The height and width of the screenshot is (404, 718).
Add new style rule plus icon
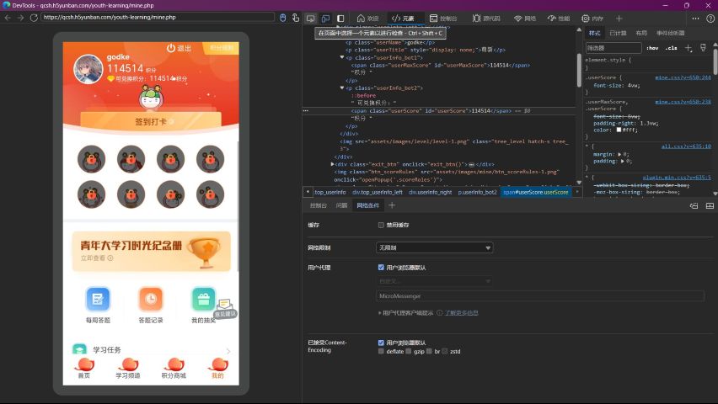(x=689, y=48)
